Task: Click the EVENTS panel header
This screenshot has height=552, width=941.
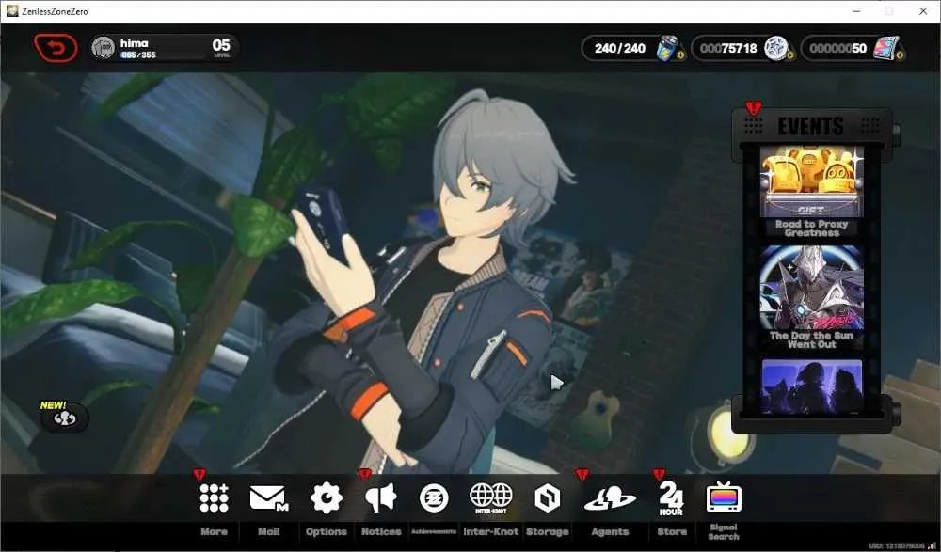Action: pyautogui.click(x=811, y=126)
